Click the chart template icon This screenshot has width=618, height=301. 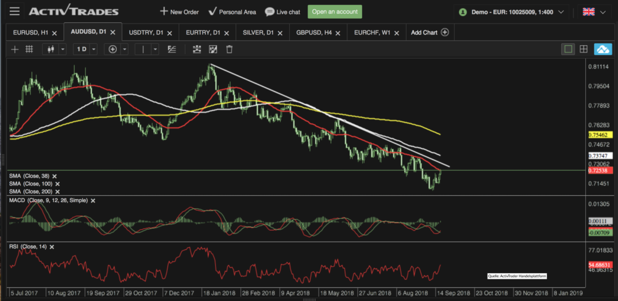coord(213,49)
